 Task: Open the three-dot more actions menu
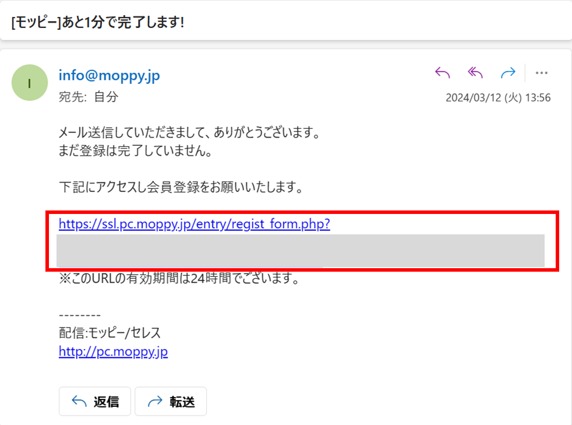click(541, 73)
